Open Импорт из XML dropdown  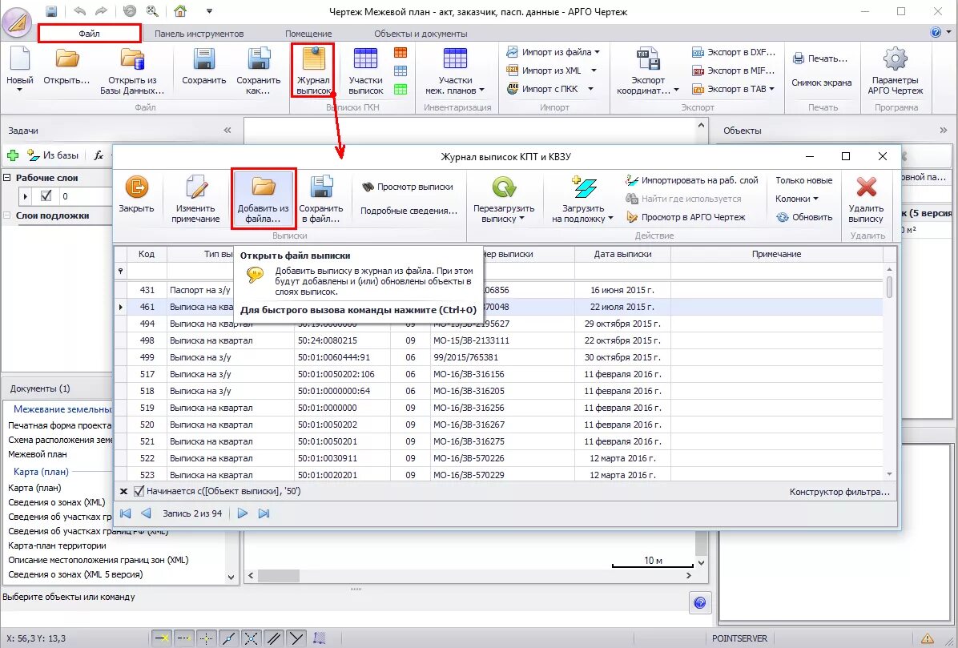click(593, 70)
